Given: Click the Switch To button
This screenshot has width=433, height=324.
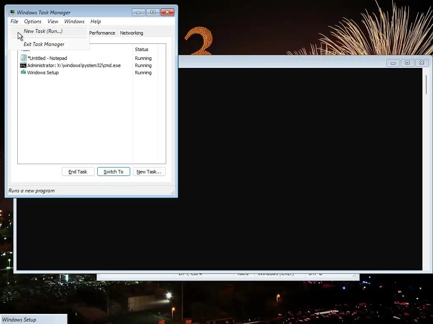Looking at the screenshot, I should (113, 172).
